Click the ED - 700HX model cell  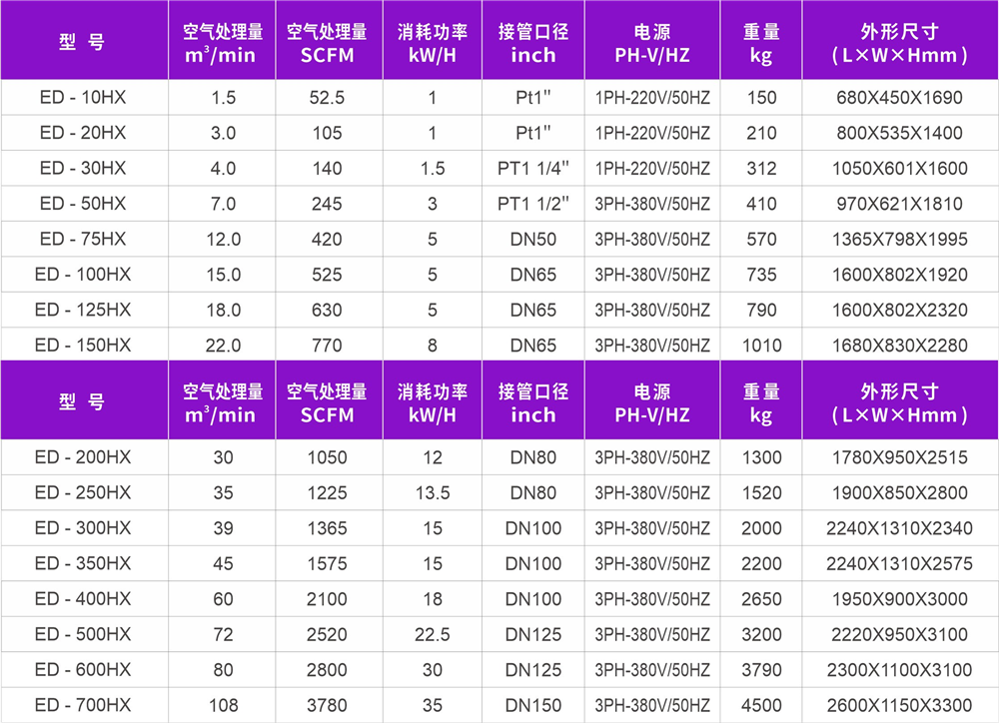click(83, 706)
